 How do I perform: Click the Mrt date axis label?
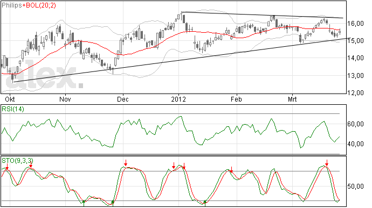point(292,99)
